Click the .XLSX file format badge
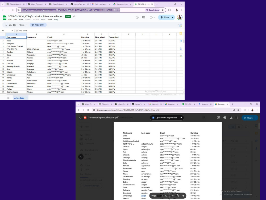 (68, 17)
